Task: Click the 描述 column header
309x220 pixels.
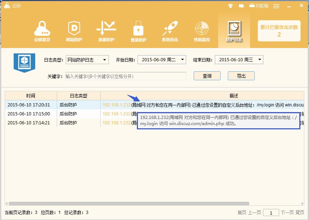Action: coord(202,96)
